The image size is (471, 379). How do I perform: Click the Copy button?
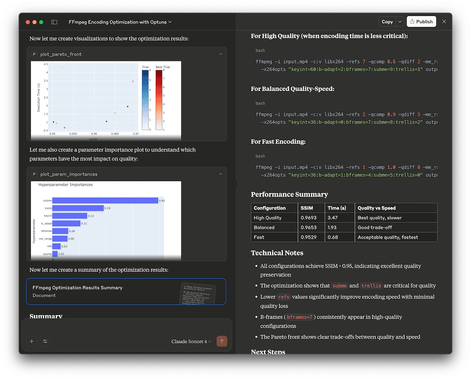click(x=387, y=22)
